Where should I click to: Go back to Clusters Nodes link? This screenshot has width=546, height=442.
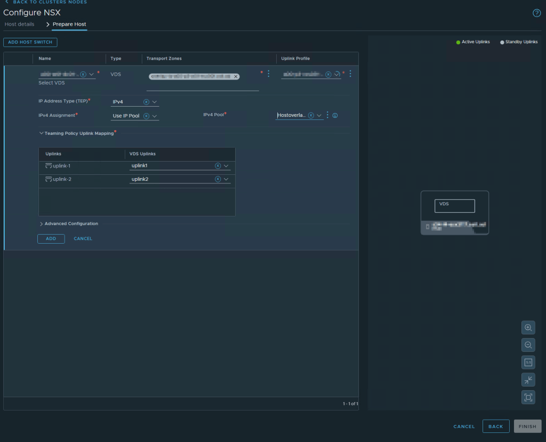click(x=46, y=2)
